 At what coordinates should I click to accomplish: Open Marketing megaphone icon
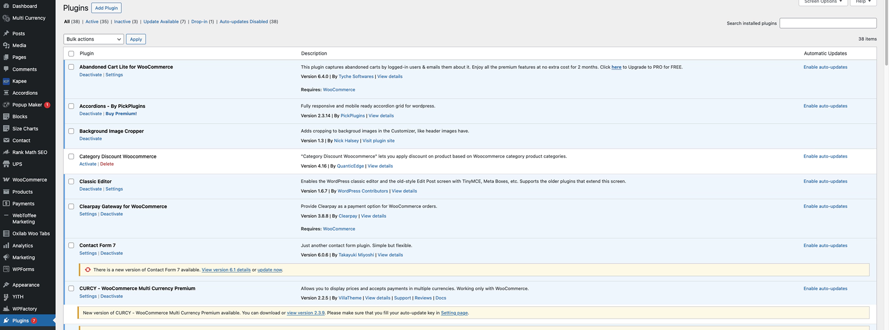pyautogui.click(x=6, y=257)
